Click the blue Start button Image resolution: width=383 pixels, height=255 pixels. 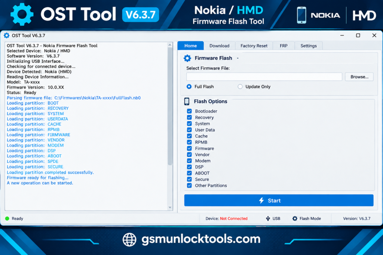click(279, 200)
